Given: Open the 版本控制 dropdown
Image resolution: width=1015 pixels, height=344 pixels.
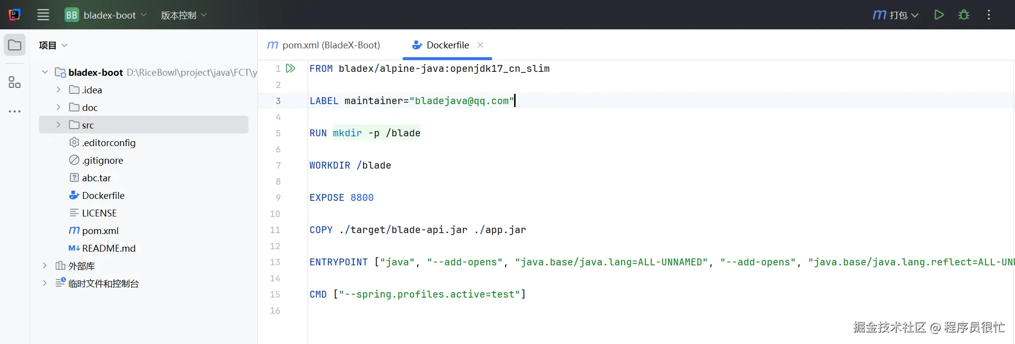Looking at the screenshot, I should [x=184, y=15].
